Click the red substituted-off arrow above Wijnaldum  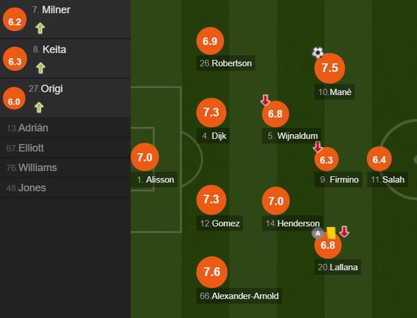pyautogui.click(x=265, y=100)
